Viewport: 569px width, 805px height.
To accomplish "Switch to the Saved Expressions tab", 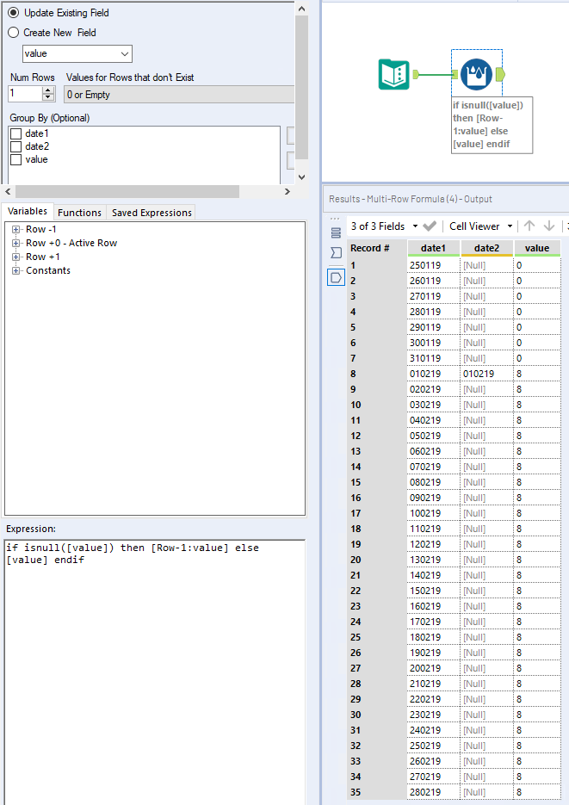I will [152, 213].
